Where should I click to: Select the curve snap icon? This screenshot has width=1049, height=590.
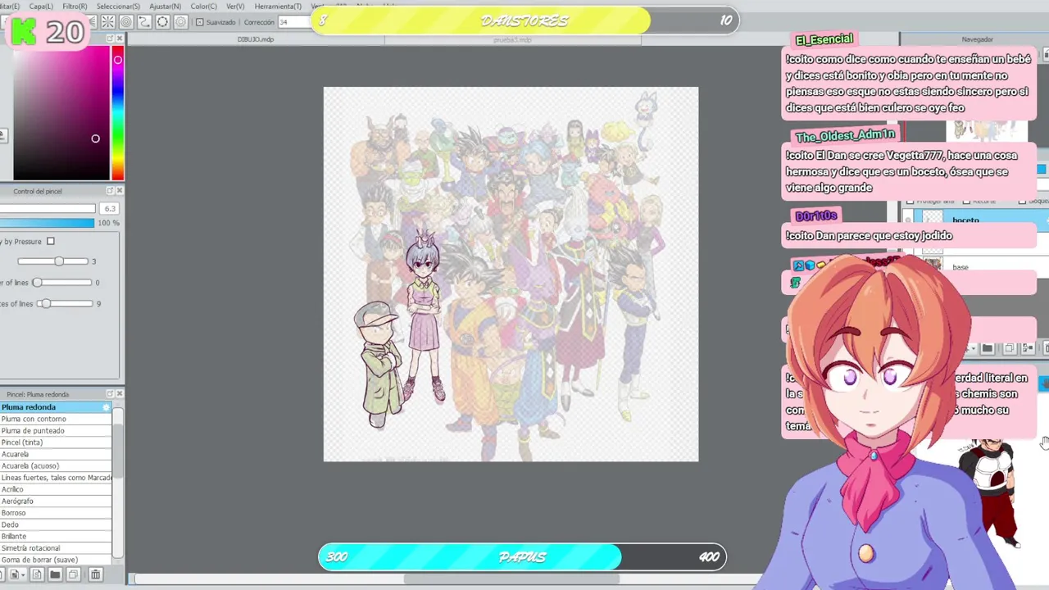(144, 22)
